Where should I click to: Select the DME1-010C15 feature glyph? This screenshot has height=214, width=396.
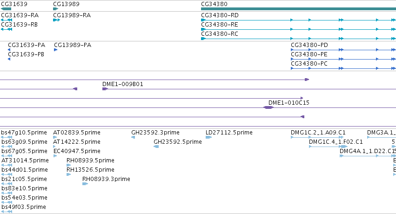tap(268, 107)
